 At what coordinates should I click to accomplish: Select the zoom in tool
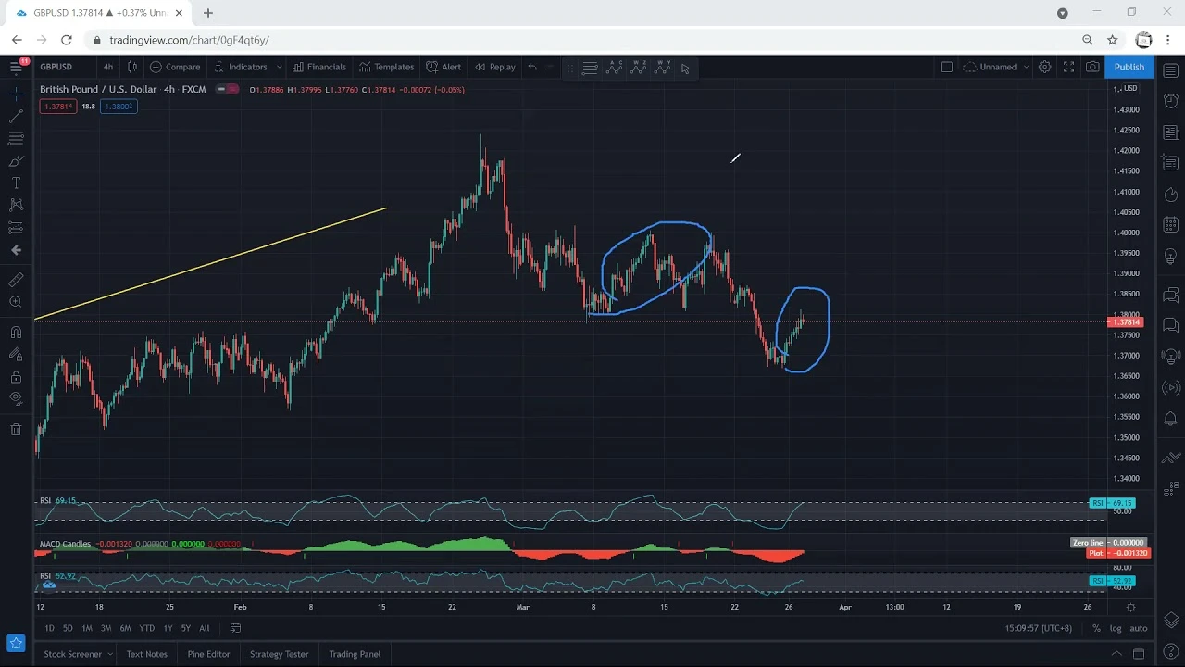click(16, 302)
